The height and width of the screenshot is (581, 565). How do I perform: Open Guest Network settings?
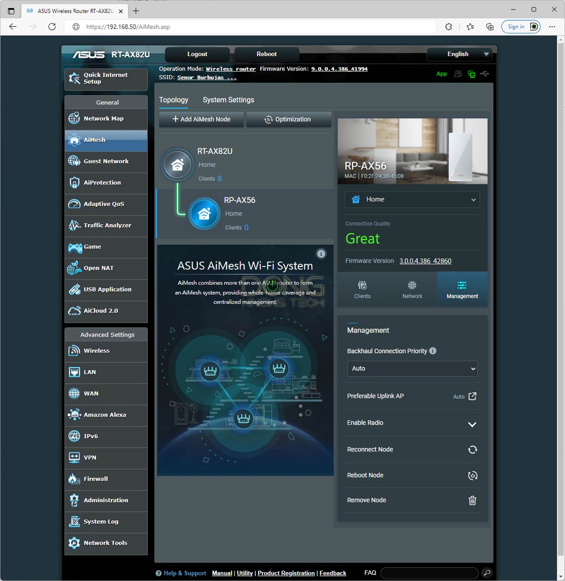tap(106, 161)
